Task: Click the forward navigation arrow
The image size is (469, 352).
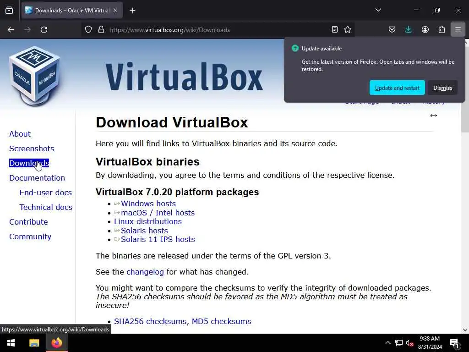Action: 27,30
